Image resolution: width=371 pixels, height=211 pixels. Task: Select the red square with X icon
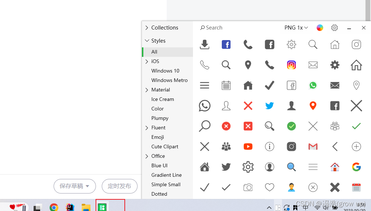[248, 126]
